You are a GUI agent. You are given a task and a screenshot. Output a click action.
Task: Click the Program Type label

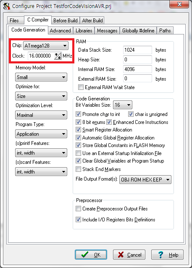click(x=30, y=124)
